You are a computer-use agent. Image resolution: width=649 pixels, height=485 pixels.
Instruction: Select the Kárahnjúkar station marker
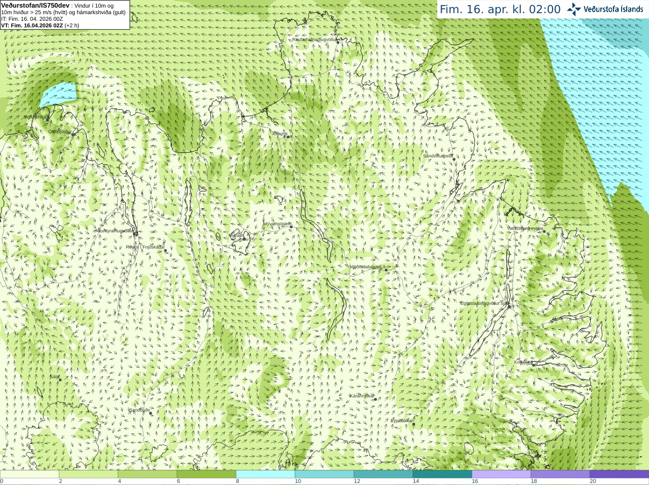pyautogui.click(x=375, y=399)
